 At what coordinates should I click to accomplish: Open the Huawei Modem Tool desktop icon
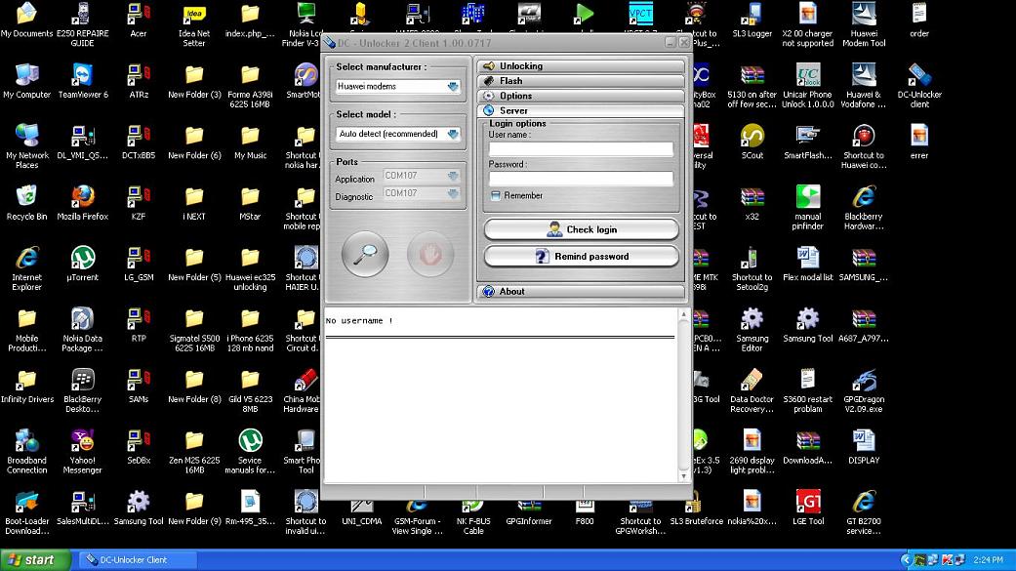click(x=863, y=16)
